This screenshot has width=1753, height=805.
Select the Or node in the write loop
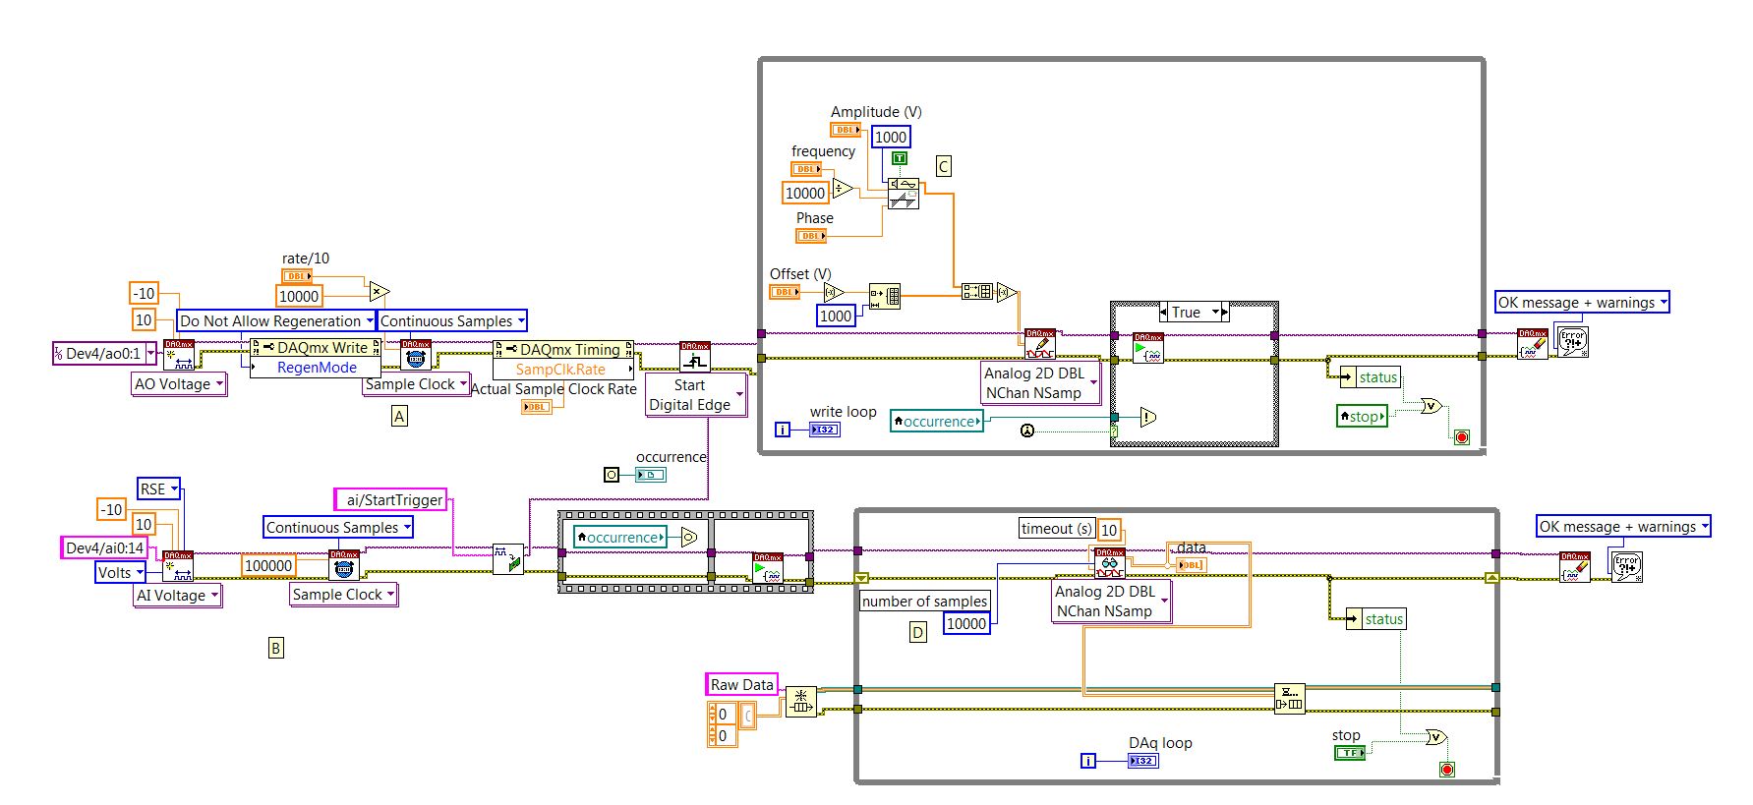pyautogui.click(x=1431, y=405)
